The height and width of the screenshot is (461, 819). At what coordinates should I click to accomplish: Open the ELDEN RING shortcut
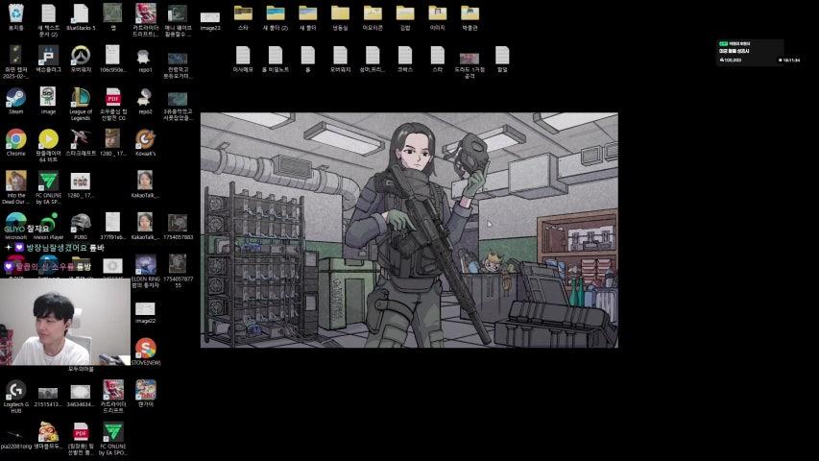point(145,271)
